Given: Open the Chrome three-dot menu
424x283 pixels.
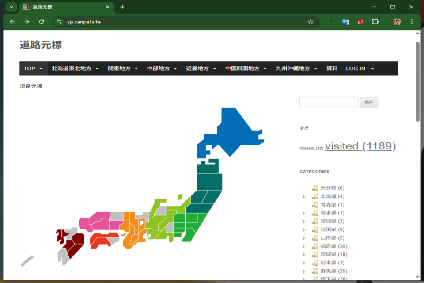Looking at the screenshot, I should point(412,22).
